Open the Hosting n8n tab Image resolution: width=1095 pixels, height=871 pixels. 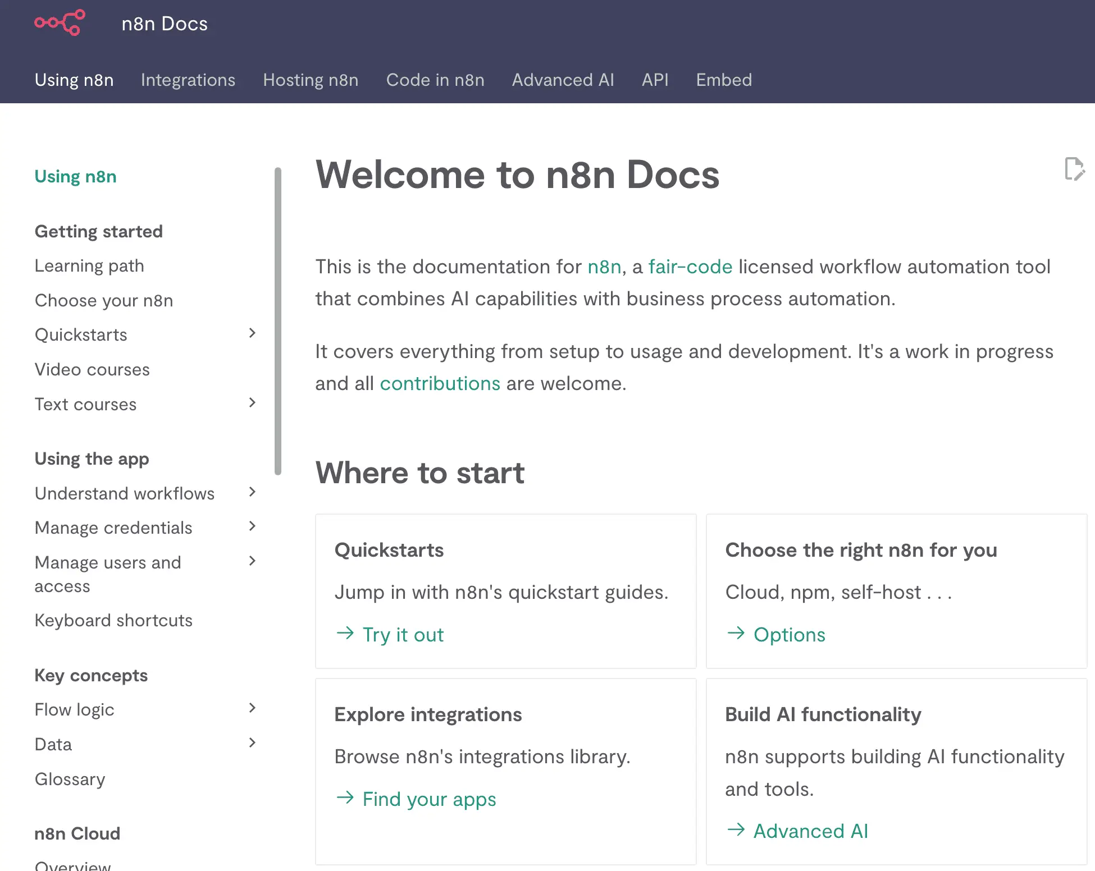[311, 80]
